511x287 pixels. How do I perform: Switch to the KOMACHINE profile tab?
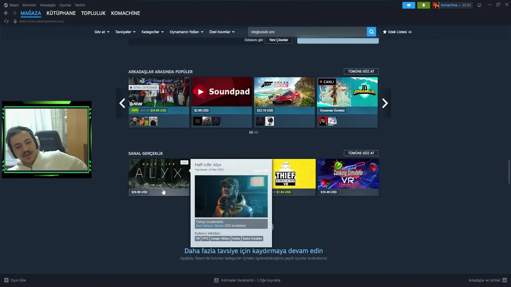125,13
